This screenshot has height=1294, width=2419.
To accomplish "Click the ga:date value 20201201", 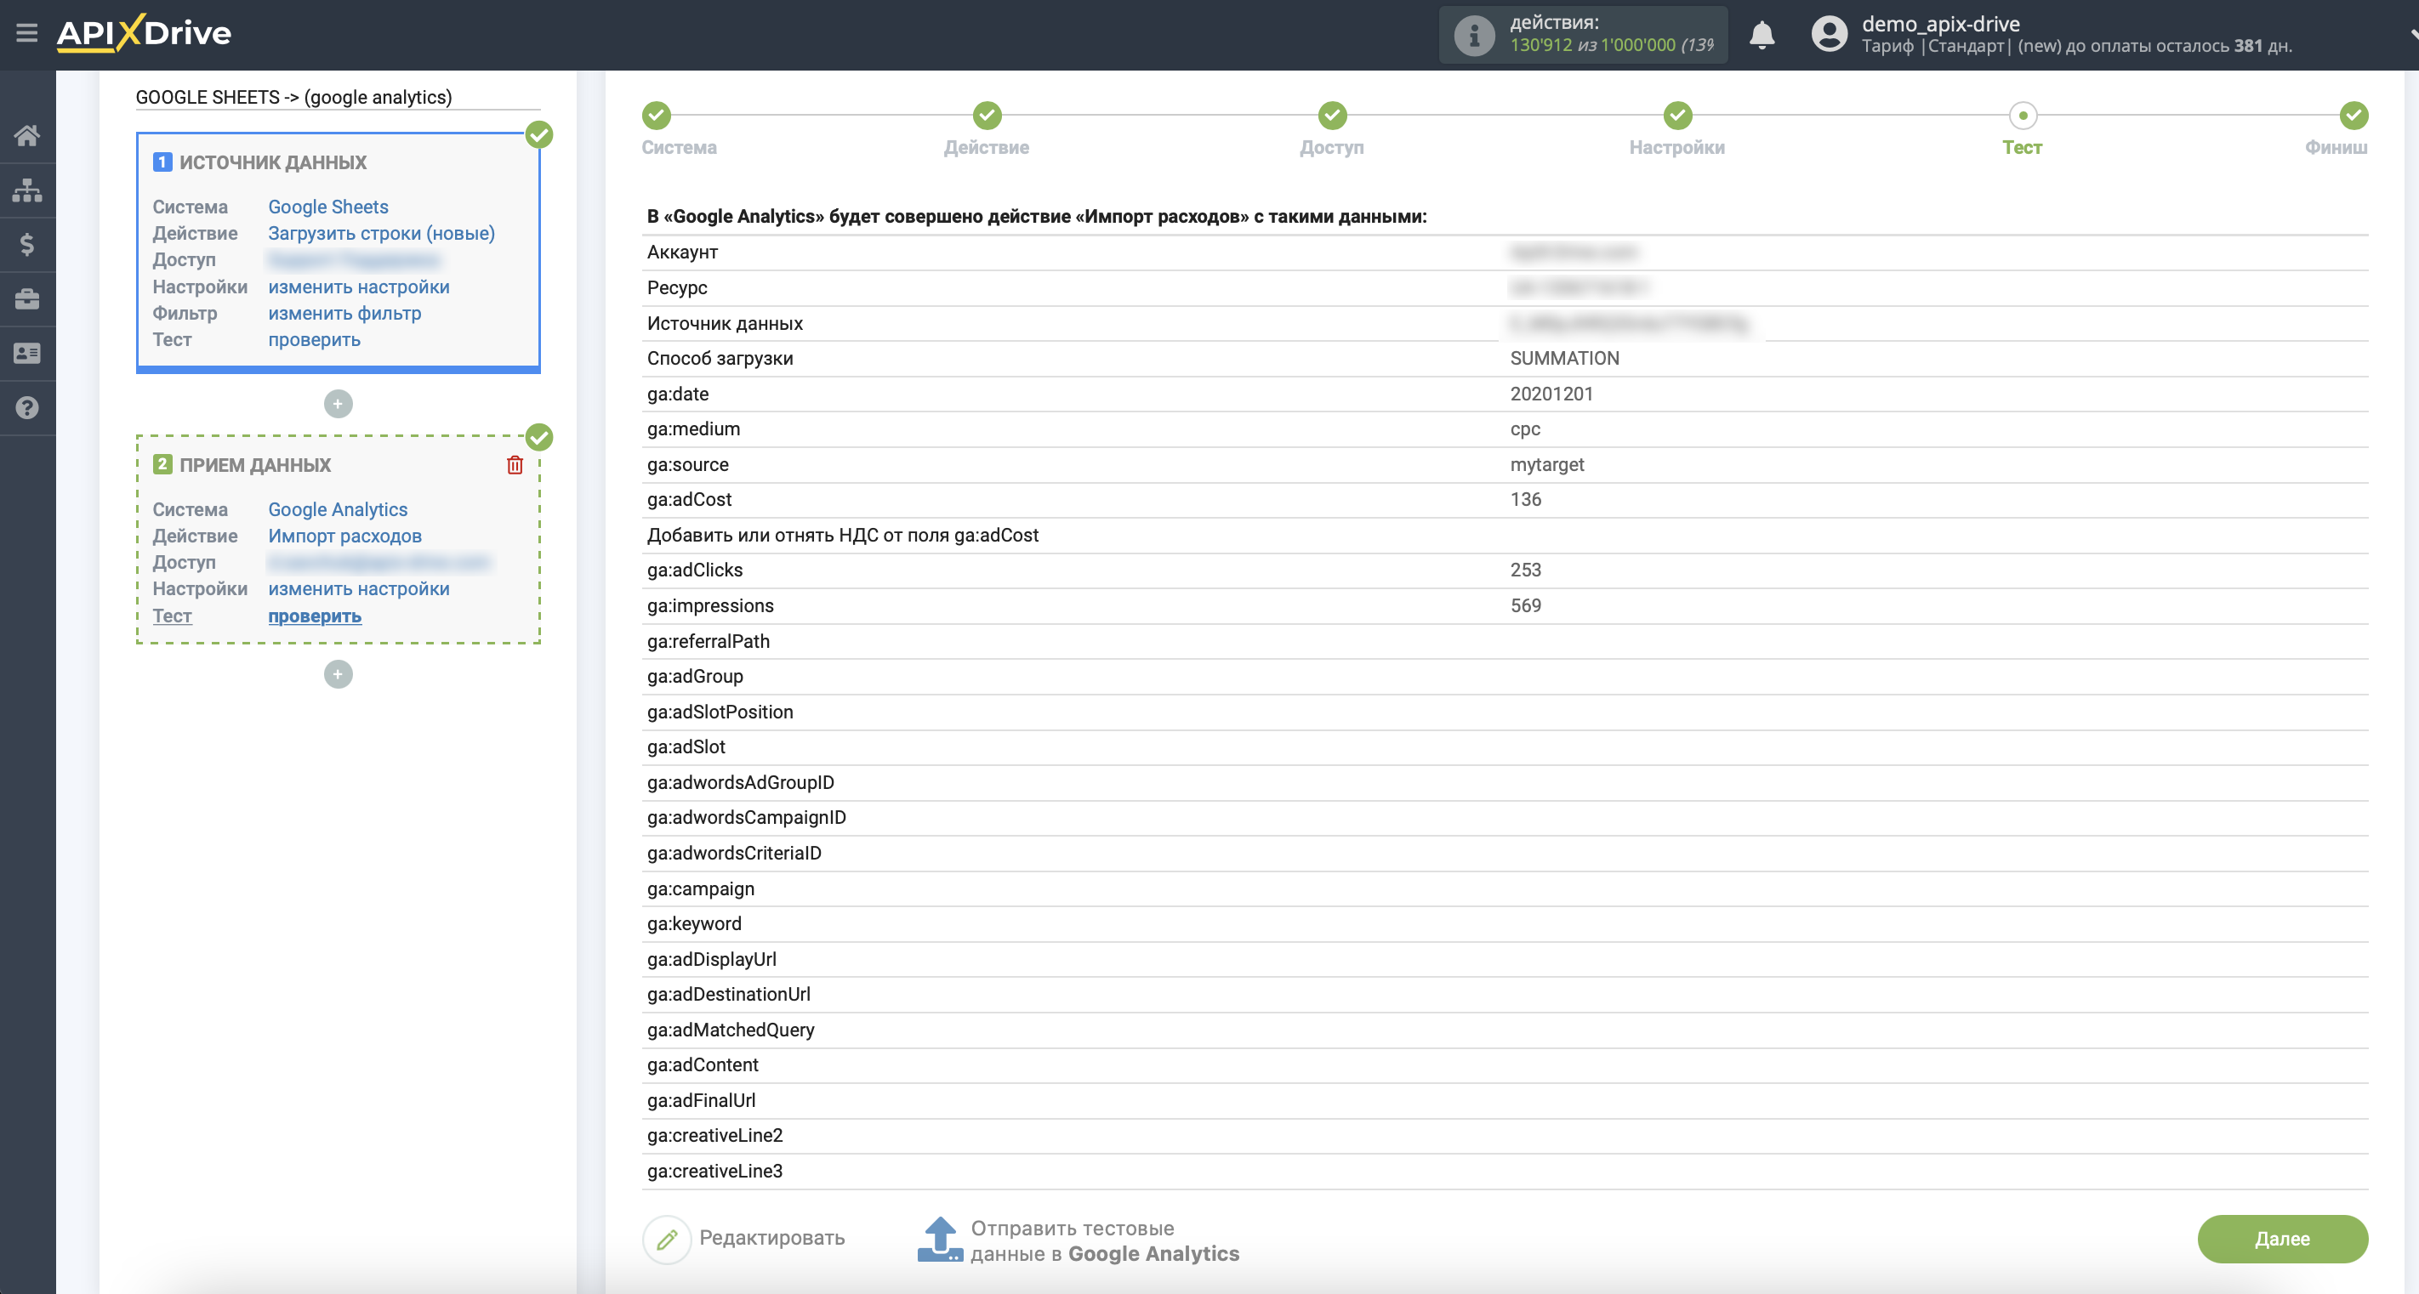I will tap(1551, 394).
